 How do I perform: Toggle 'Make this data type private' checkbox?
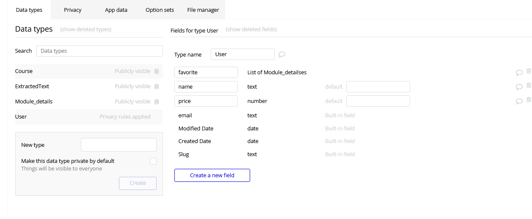point(153,161)
